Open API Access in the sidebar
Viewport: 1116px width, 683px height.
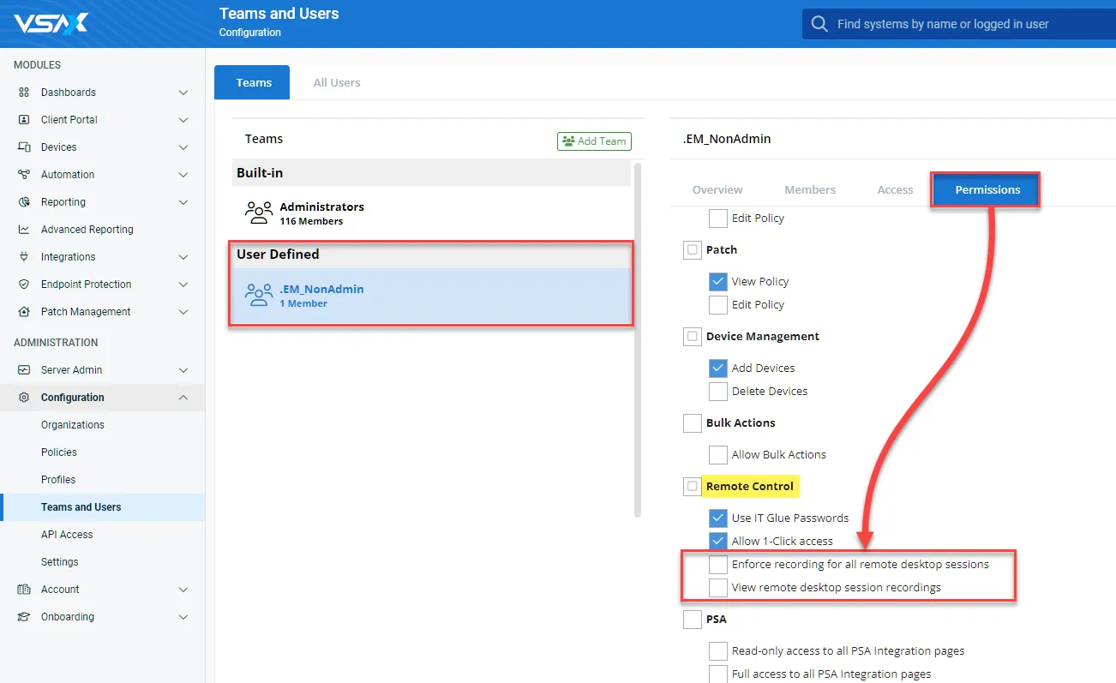pyautogui.click(x=67, y=535)
